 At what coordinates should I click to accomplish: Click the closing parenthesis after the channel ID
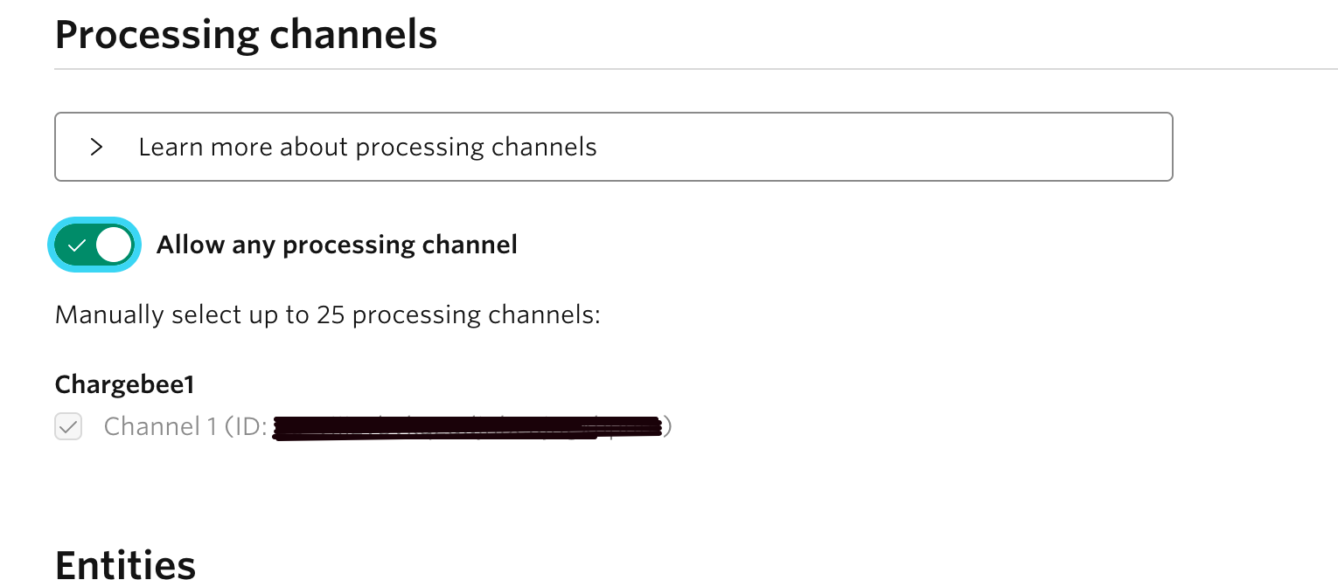tap(666, 426)
